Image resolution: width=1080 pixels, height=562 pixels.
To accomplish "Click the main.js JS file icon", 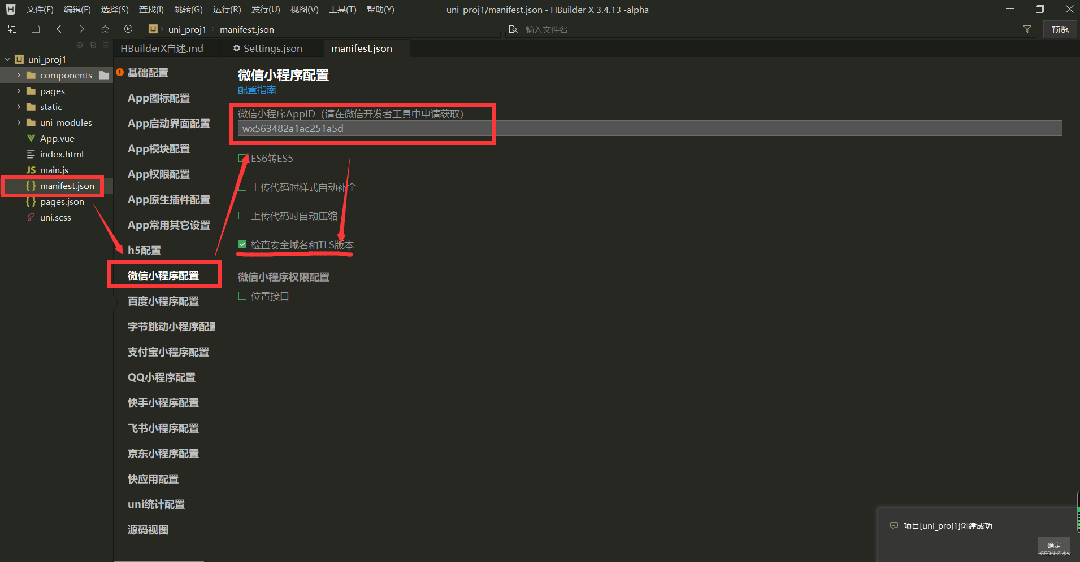I will pyautogui.click(x=31, y=170).
